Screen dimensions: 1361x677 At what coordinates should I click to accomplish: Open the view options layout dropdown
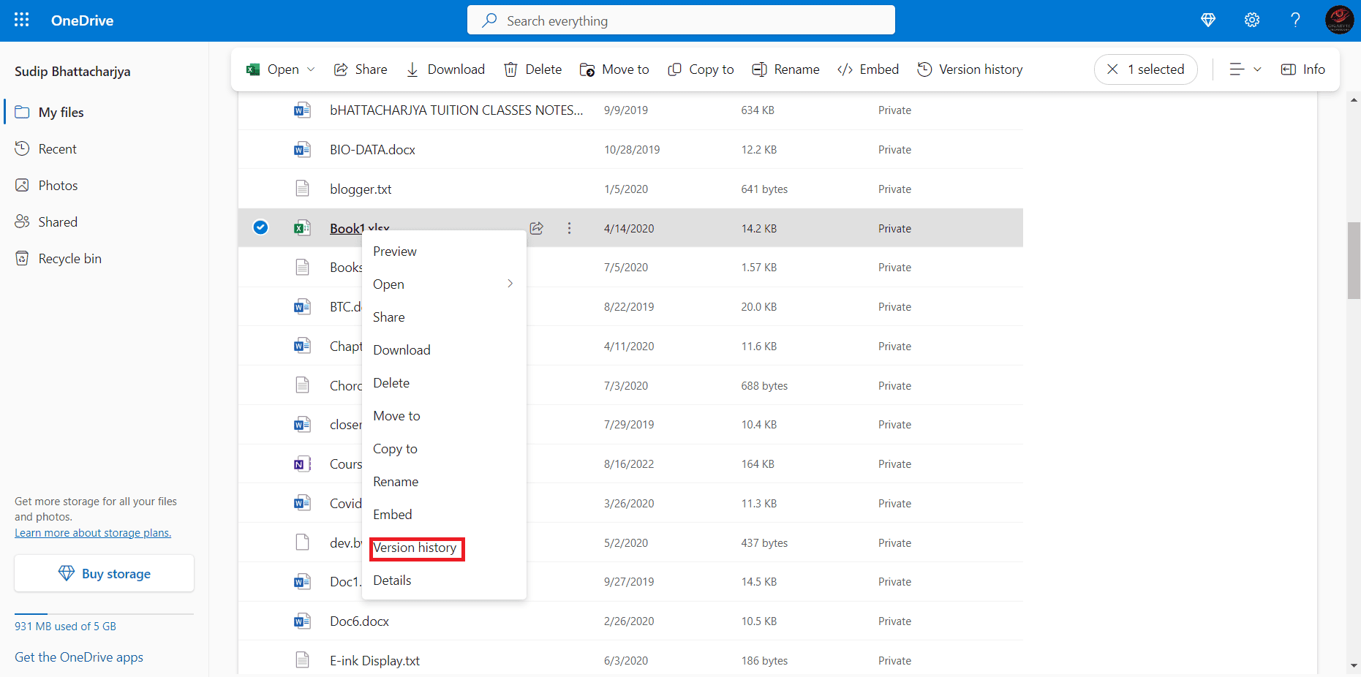pyautogui.click(x=1245, y=69)
